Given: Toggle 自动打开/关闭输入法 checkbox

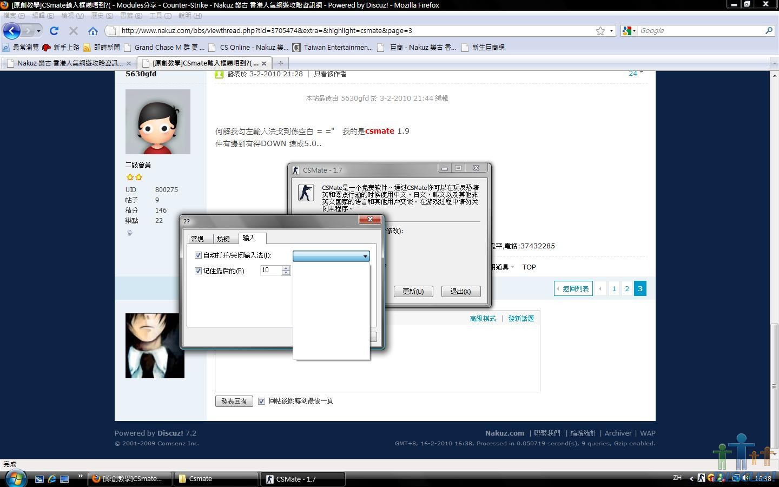Looking at the screenshot, I should tap(198, 255).
